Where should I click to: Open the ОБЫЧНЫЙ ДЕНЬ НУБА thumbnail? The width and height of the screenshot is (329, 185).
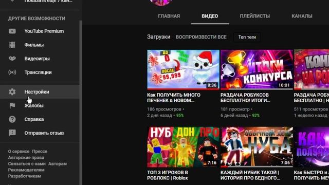257,147
